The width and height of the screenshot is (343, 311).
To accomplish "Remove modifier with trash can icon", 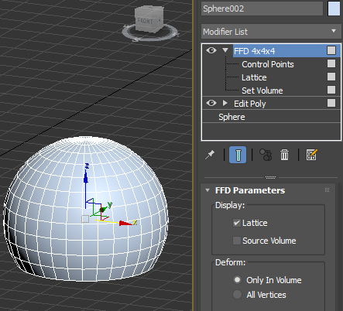I will (x=284, y=155).
